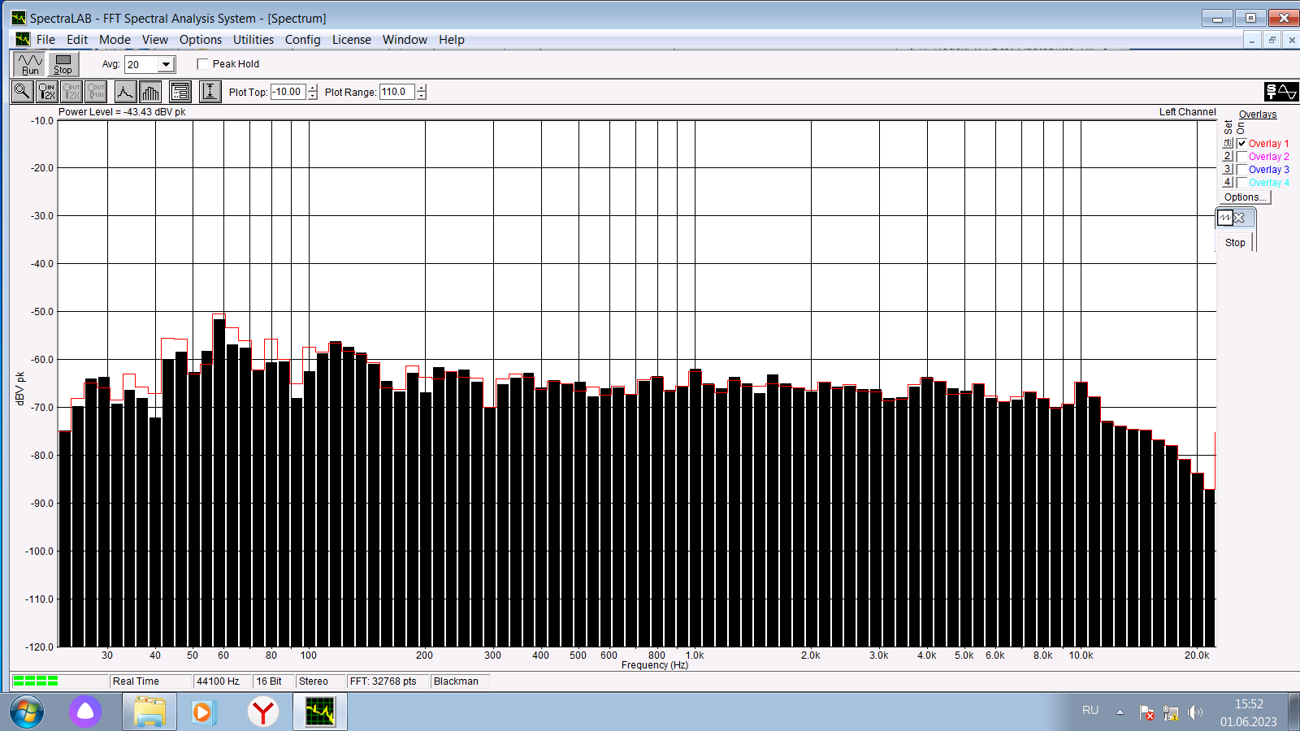This screenshot has width=1300, height=731.
Task: Open the Utilities menu
Action: tap(253, 40)
